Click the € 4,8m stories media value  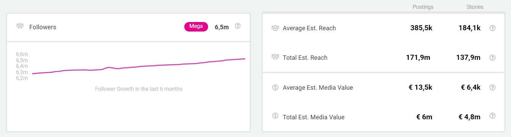(469, 117)
